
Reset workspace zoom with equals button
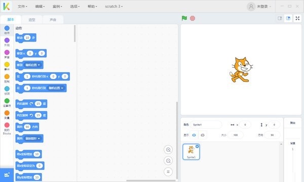[x=168, y=172]
